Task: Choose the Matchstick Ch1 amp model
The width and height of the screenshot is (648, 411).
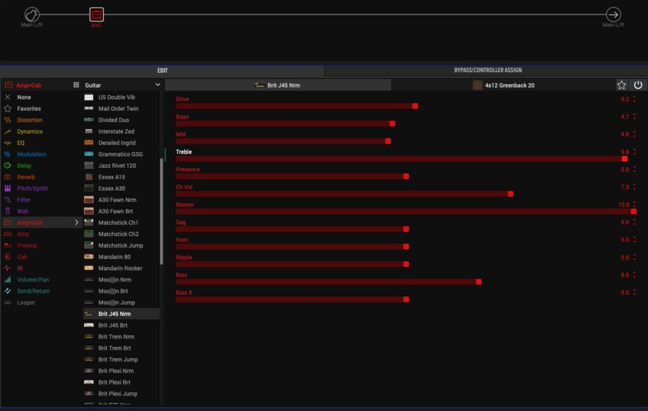Action: tap(118, 223)
